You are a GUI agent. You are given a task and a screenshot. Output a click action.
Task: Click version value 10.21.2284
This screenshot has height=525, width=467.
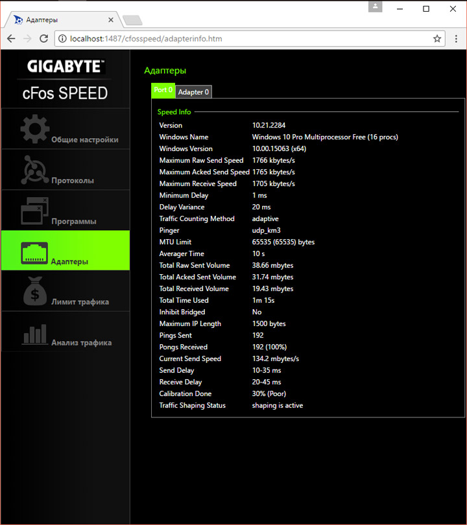[x=269, y=125]
